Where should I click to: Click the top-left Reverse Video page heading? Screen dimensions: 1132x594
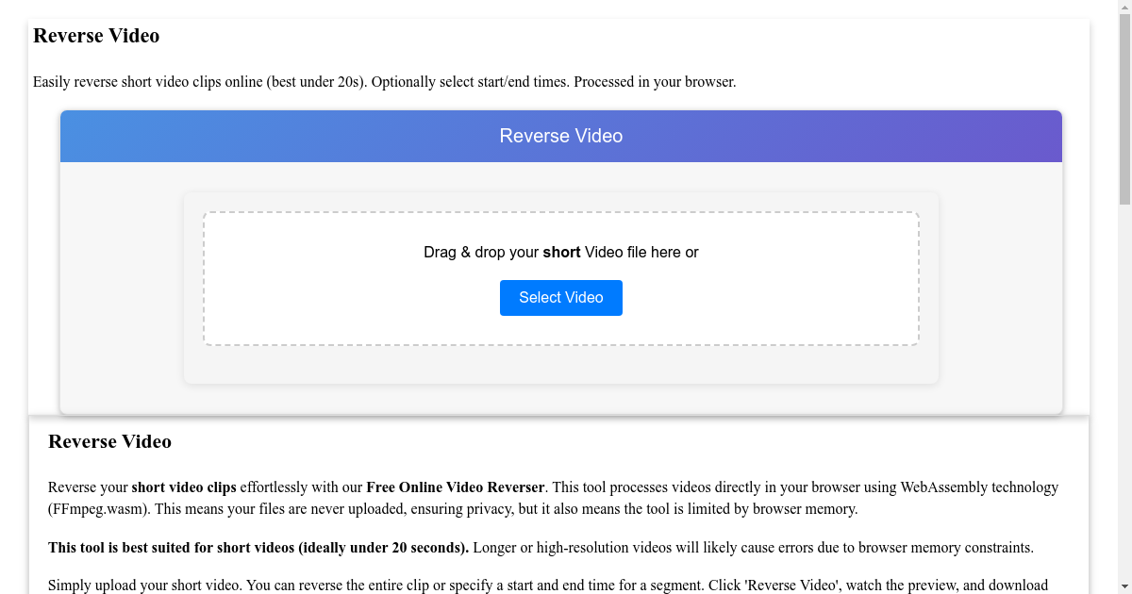96,36
